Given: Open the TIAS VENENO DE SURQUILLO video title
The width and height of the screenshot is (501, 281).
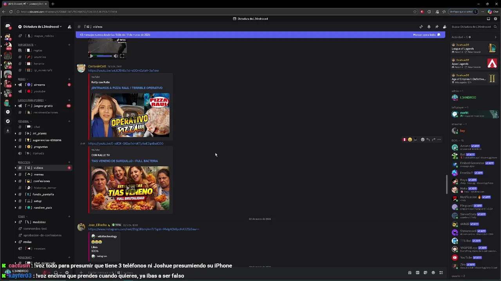Looking at the screenshot, I should (x=124, y=161).
